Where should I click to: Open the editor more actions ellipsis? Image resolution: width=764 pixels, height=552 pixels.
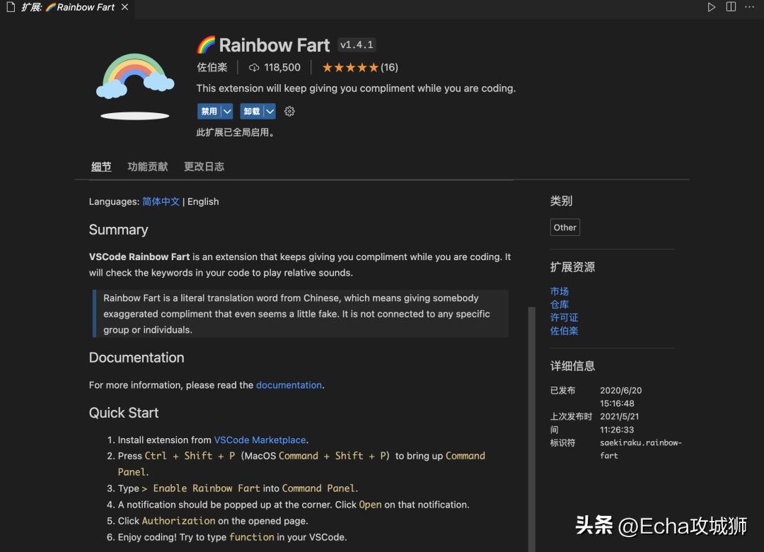click(x=749, y=7)
